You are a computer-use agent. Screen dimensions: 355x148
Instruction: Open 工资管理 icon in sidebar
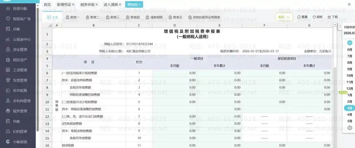pyautogui.click(x=8, y=70)
